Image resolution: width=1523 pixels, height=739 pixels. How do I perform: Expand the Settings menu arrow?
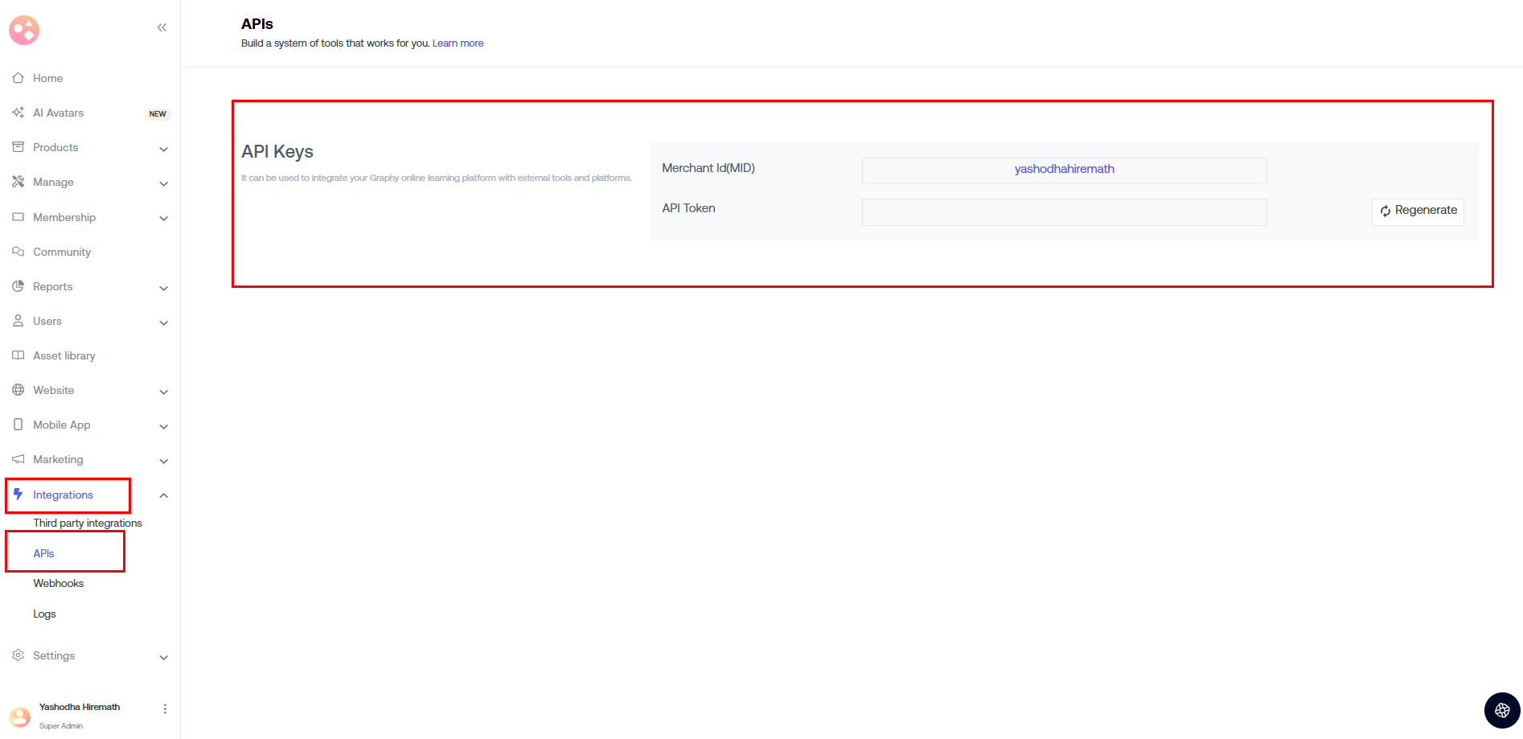click(163, 657)
